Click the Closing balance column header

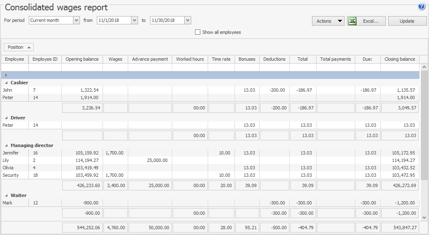[x=399, y=59]
